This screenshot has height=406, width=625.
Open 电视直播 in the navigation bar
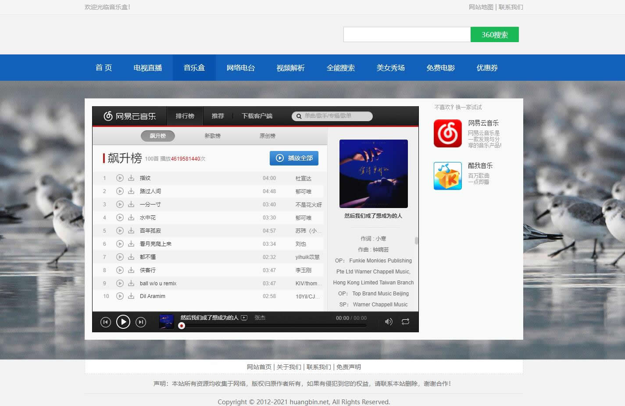148,68
